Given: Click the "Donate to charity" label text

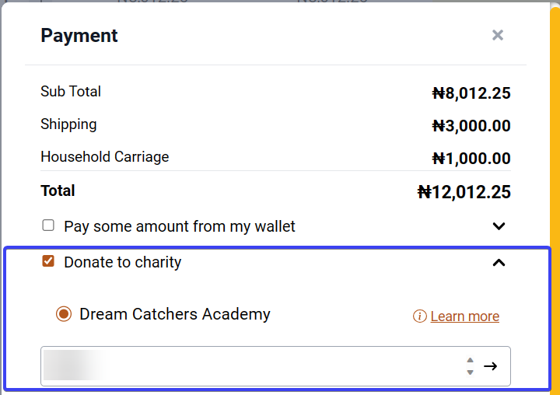Looking at the screenshot, I should (x=123, y=262).
